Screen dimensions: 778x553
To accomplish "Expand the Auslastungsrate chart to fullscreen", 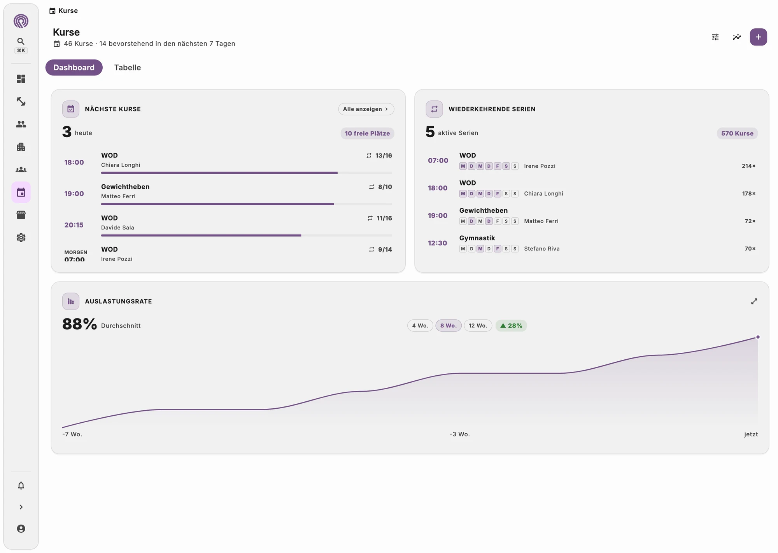I will (x=754, y=301).
